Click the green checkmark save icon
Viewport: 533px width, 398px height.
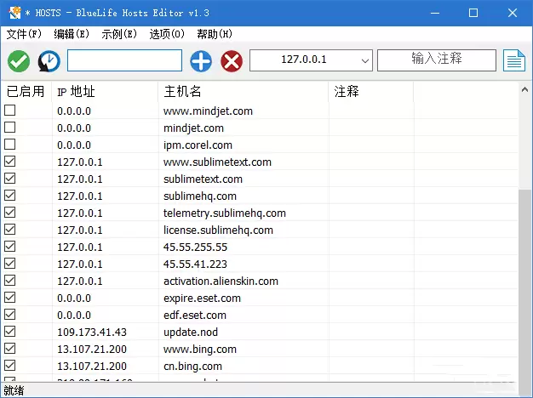coord(19,61)
